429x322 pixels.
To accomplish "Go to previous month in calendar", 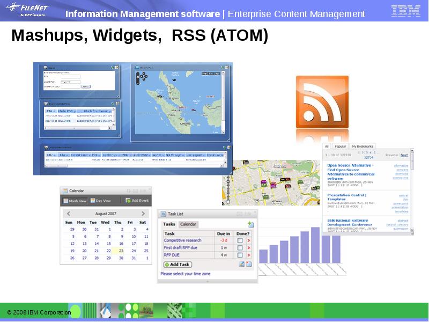I will coord(68,214).
